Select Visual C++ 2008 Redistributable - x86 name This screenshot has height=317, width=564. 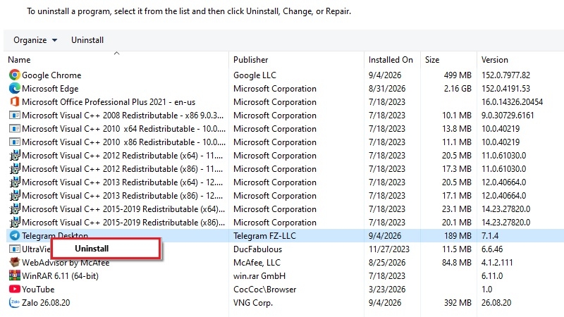point(123,116)
